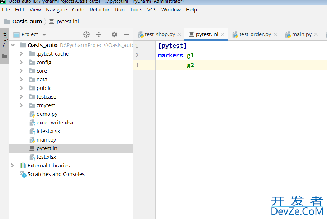
Task: Click the External Libraries bars icon
Action: (23, 166)
